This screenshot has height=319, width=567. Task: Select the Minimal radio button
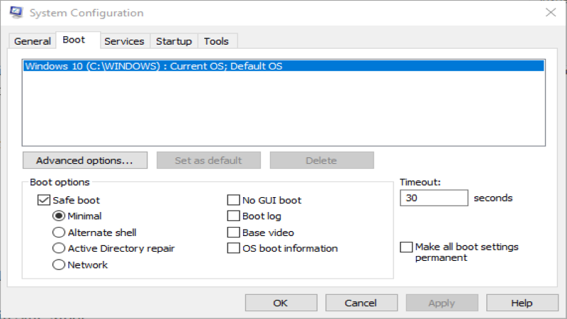(59, 216)
